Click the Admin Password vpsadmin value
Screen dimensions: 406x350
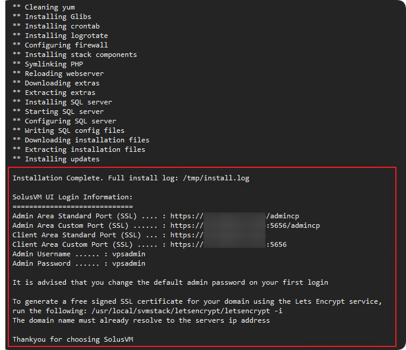129,263
